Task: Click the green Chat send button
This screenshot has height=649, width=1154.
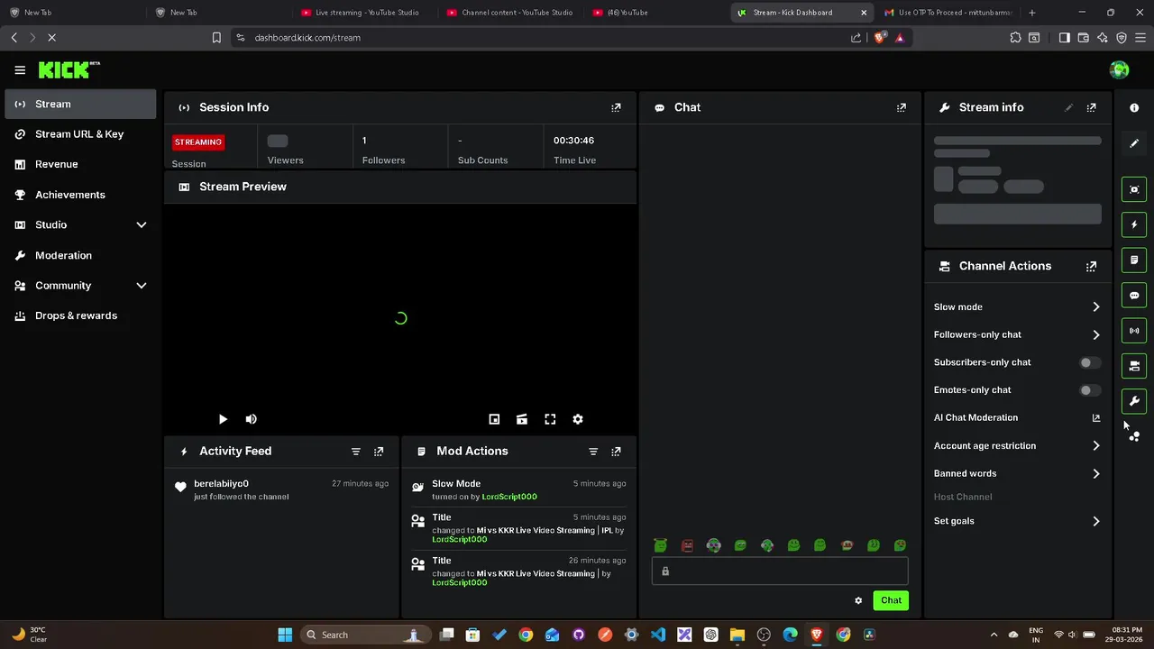Action: pos(891,600)
